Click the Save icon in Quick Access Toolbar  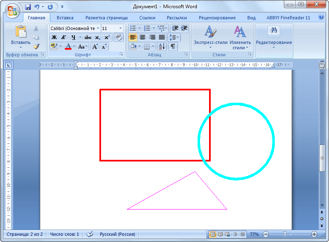coord(28,7)
